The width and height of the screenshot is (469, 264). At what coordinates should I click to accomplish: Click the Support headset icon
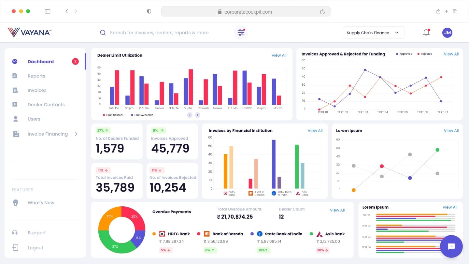tap(15, 233)
